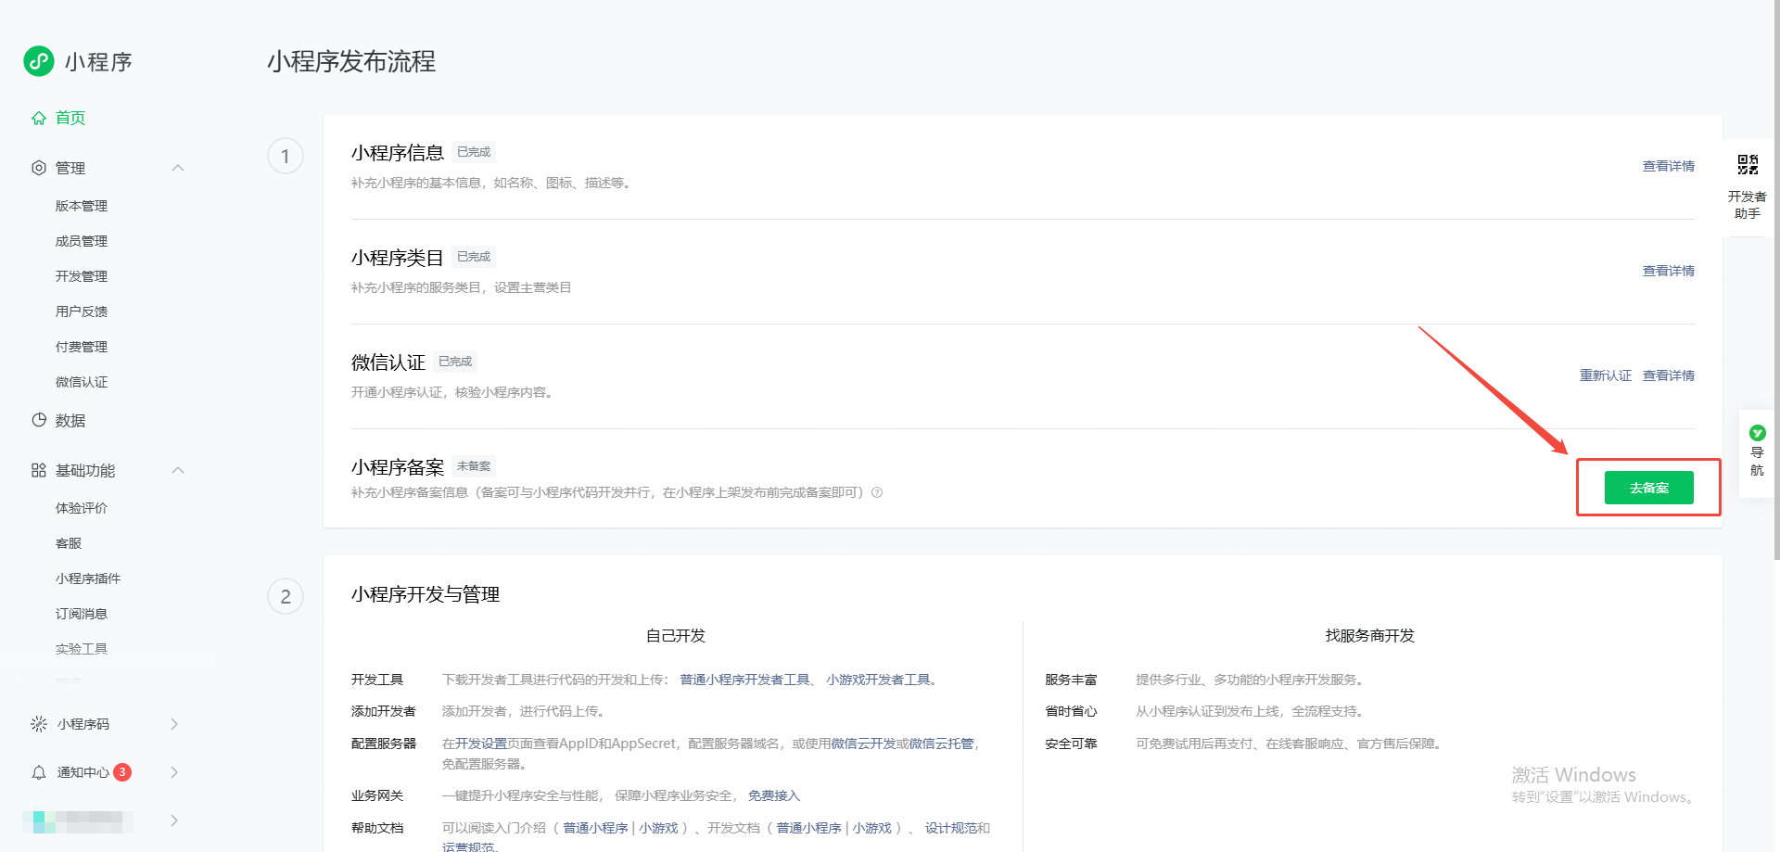Collapse the 管理 menu section
The width and height of the screenshot is (1780, 852).
pyautogui.click(x=178, y=168)
